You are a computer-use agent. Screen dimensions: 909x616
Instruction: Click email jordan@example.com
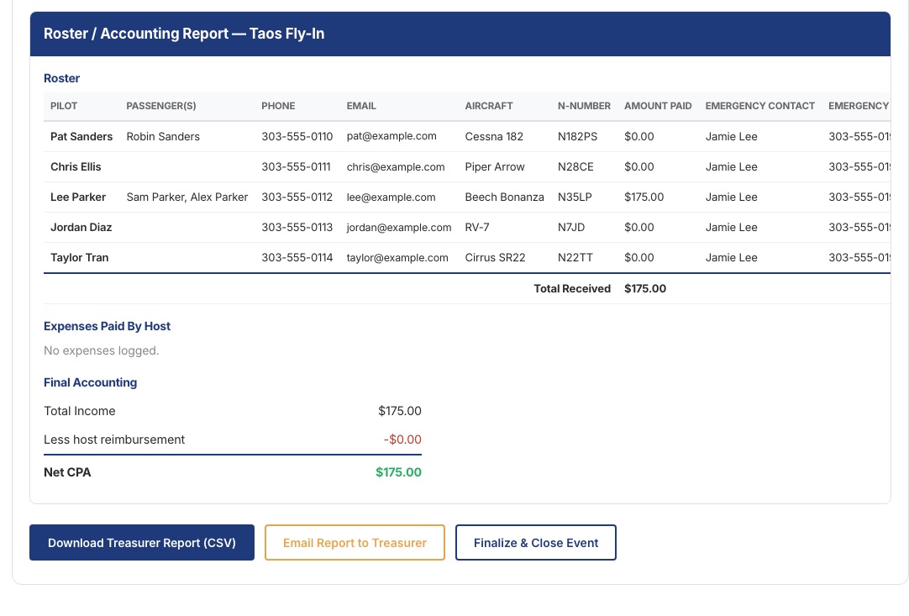(x=399, y=227)
